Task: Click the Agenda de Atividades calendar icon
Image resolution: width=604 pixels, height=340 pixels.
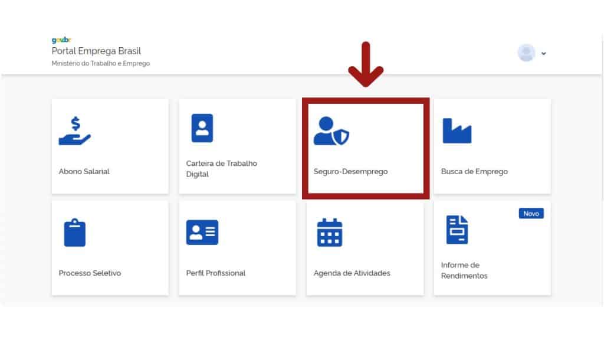Action: point(329,232)
